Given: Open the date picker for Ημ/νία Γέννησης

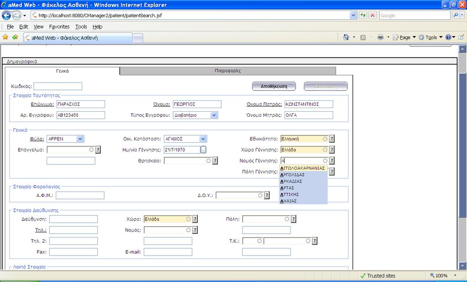Looking at the screenshot, I should (x=204, y=150).
